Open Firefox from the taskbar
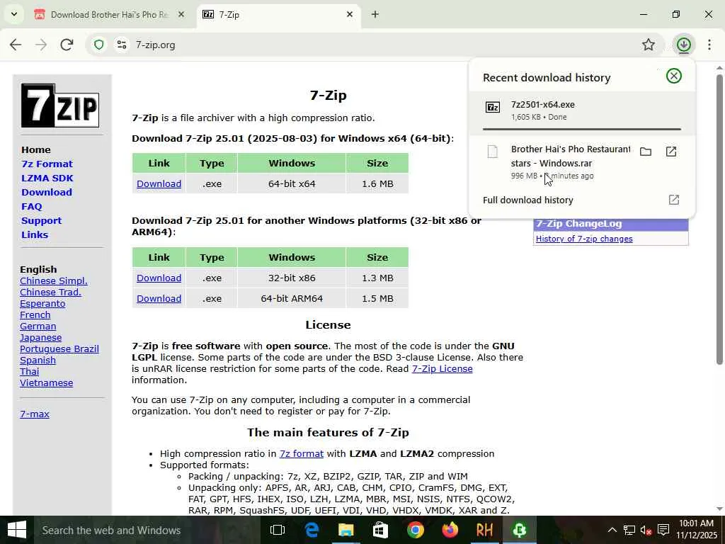 coord(450,530)
